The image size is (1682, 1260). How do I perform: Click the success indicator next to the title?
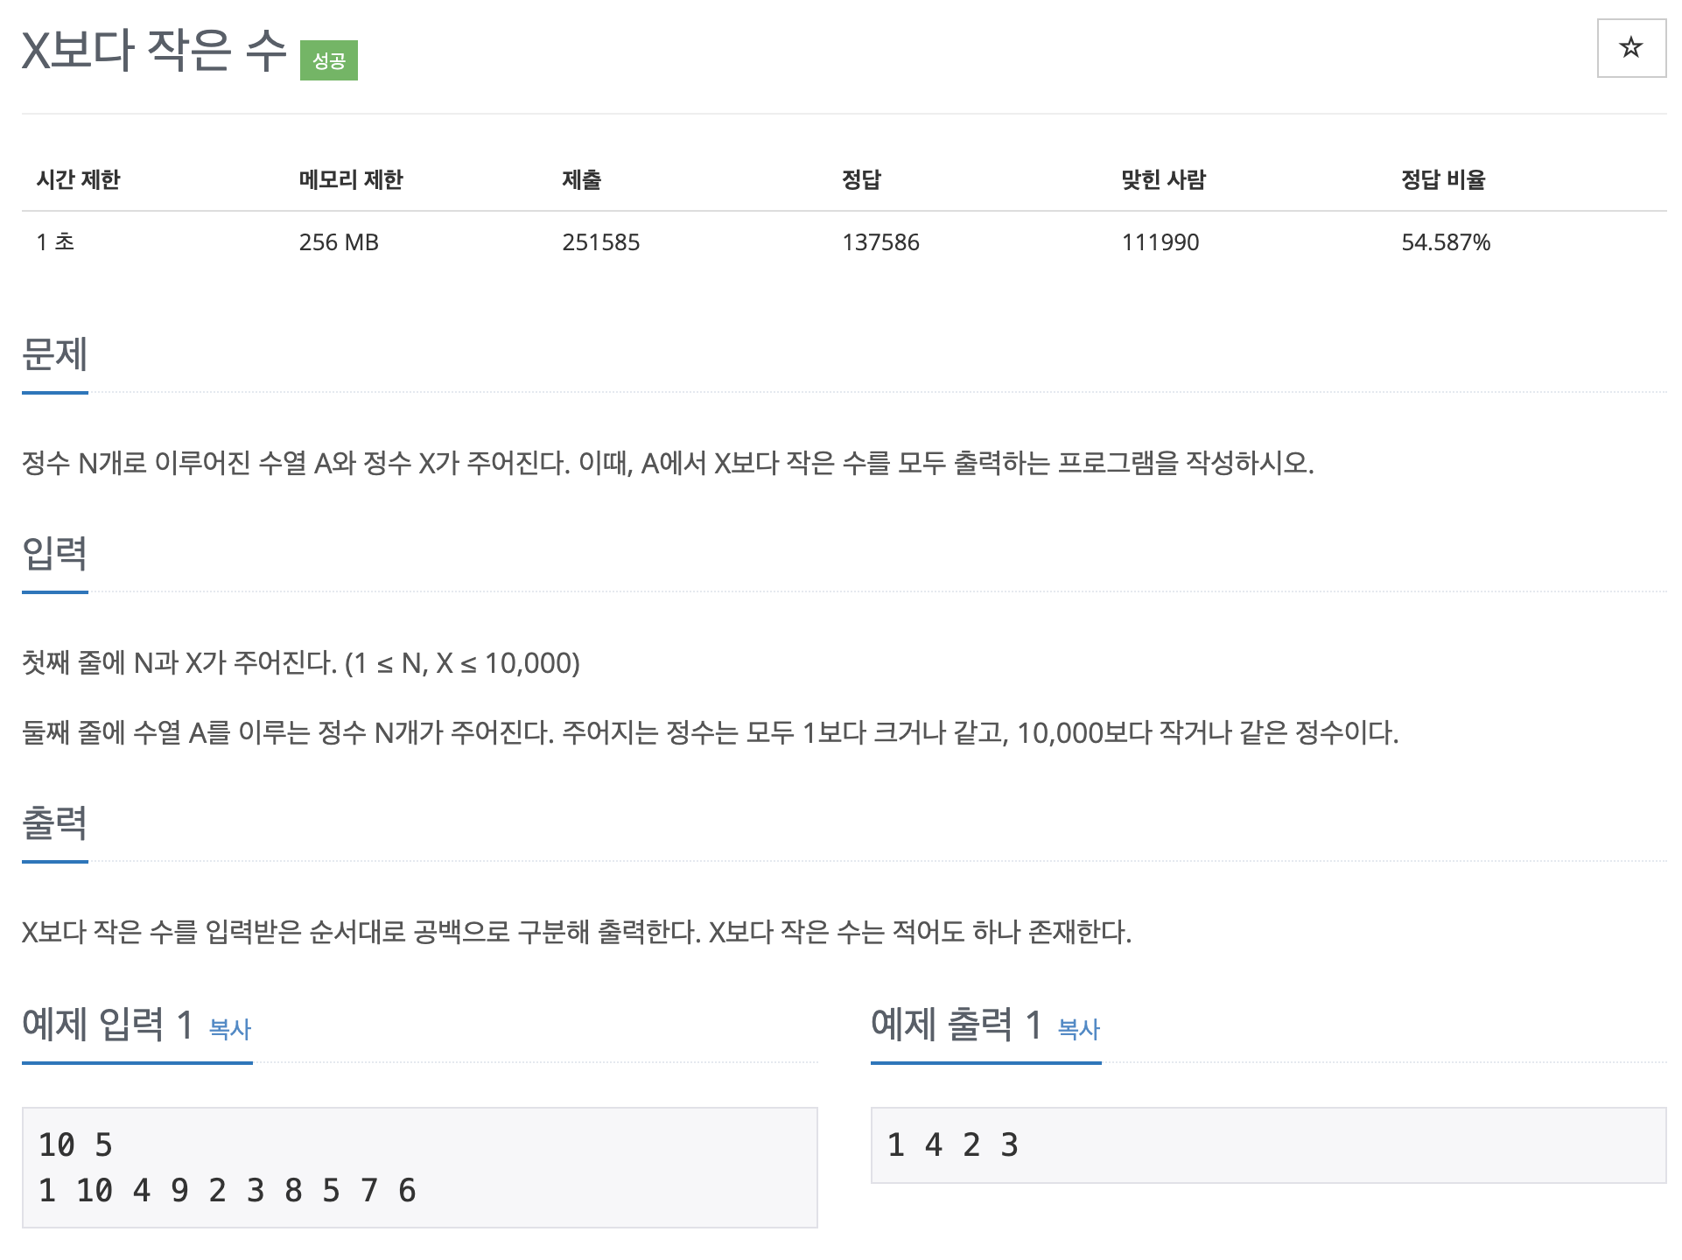[328, 61]
